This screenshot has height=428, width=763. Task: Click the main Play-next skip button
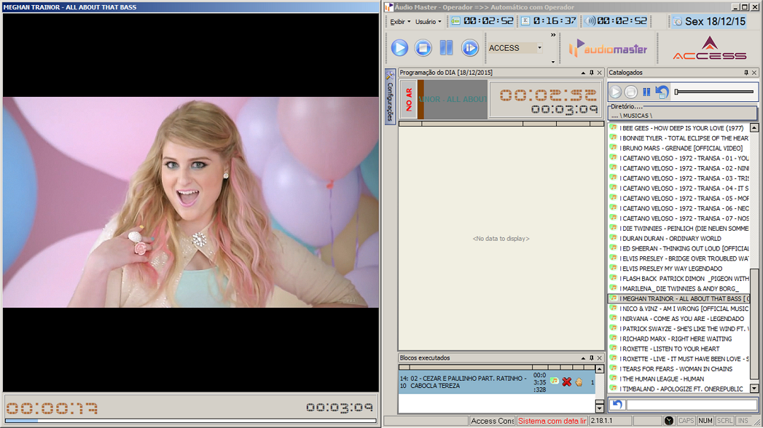pos(469,47)
